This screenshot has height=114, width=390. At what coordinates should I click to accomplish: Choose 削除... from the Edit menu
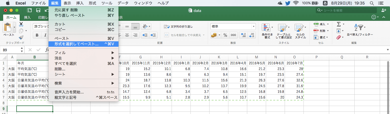coord(84,69)
